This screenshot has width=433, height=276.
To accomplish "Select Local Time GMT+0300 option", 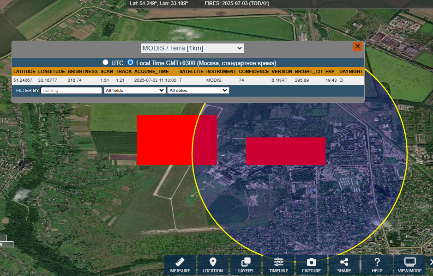I will (x=130, y=62).
